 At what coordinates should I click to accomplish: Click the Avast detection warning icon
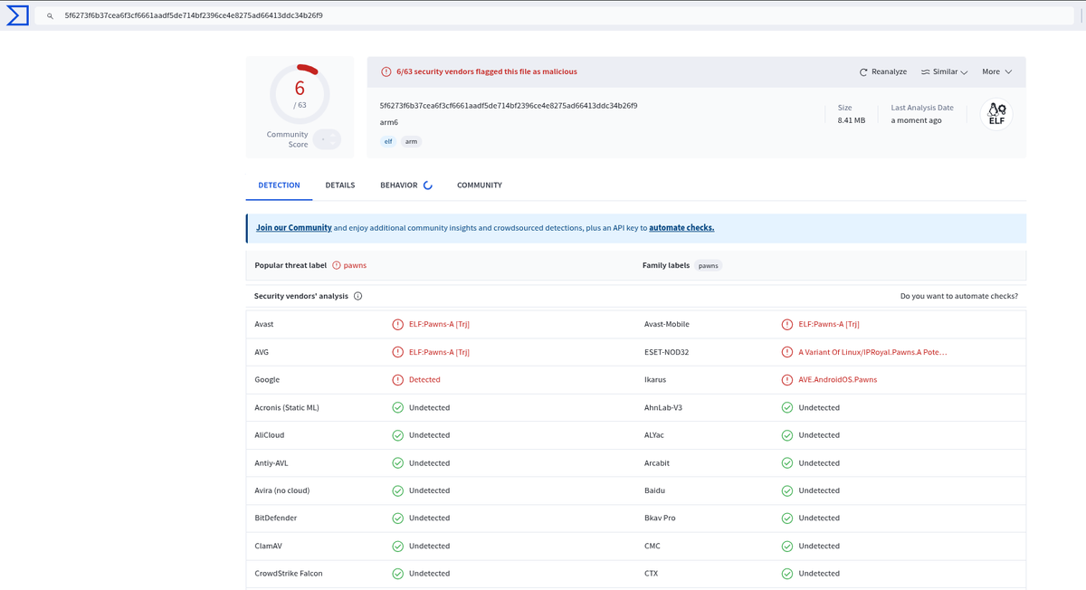click(397, 324)
